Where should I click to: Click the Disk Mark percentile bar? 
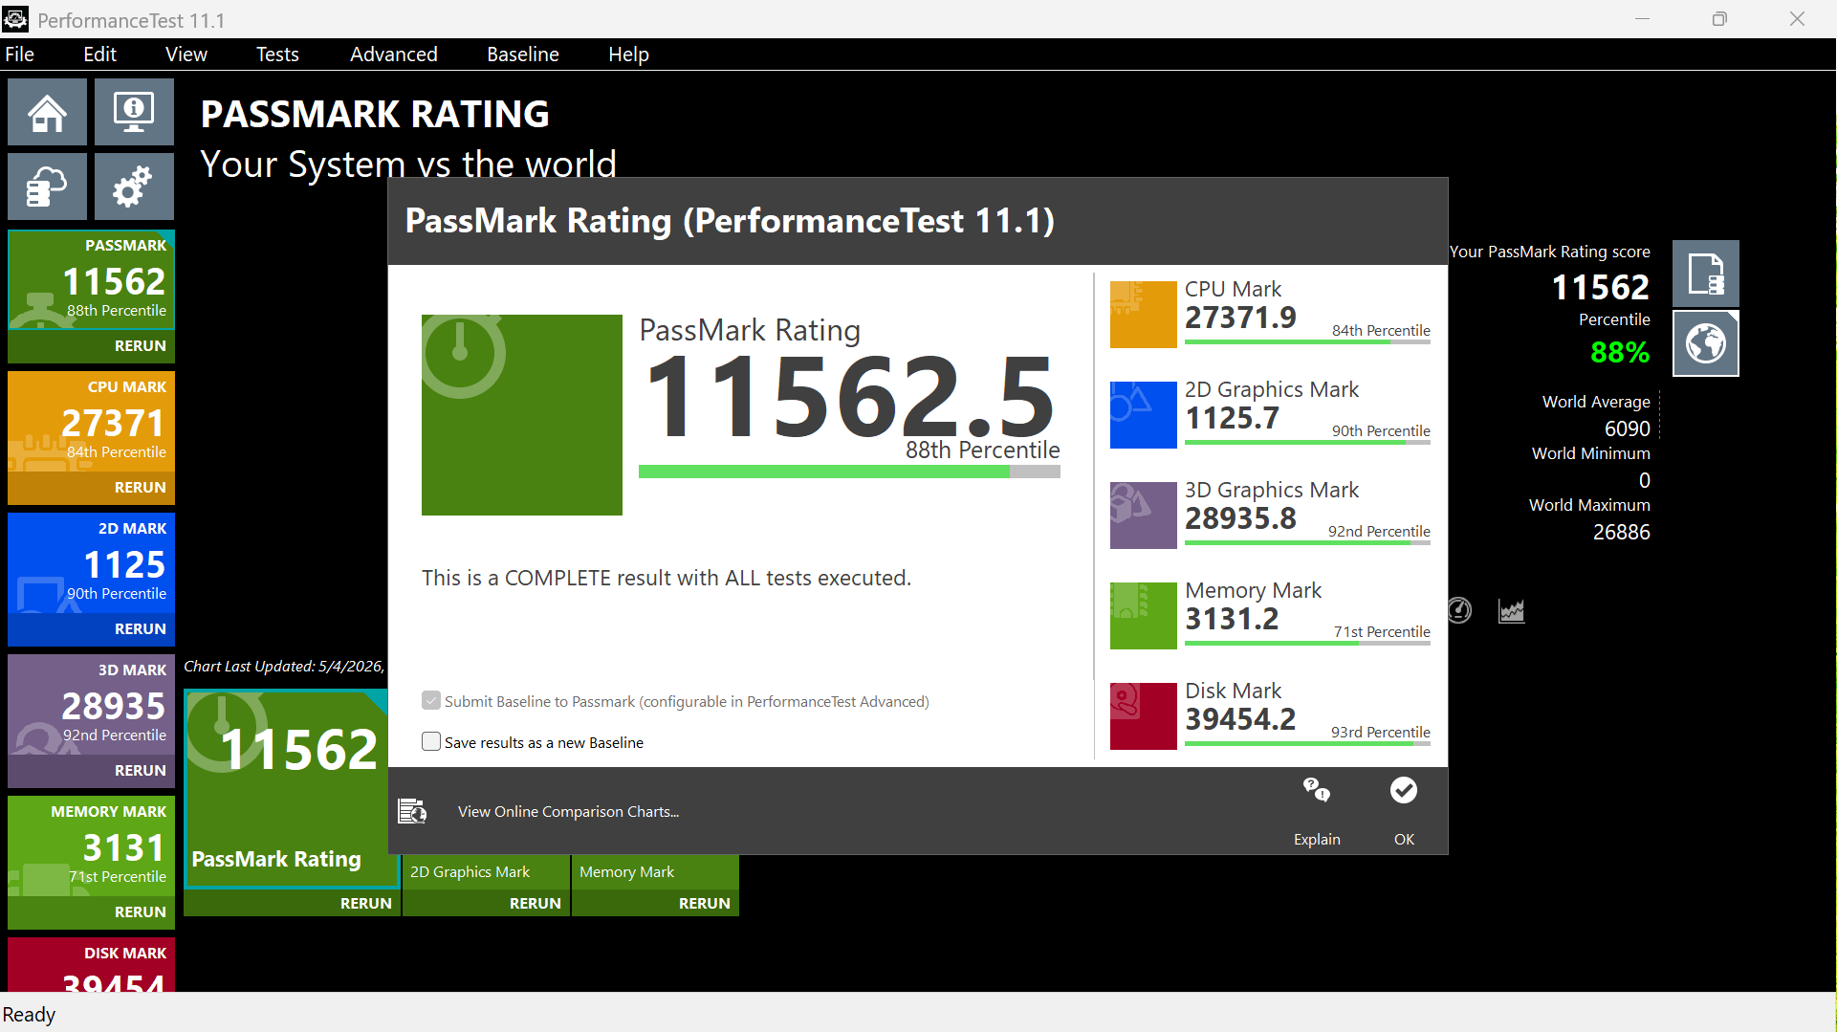coord(1307,743)
